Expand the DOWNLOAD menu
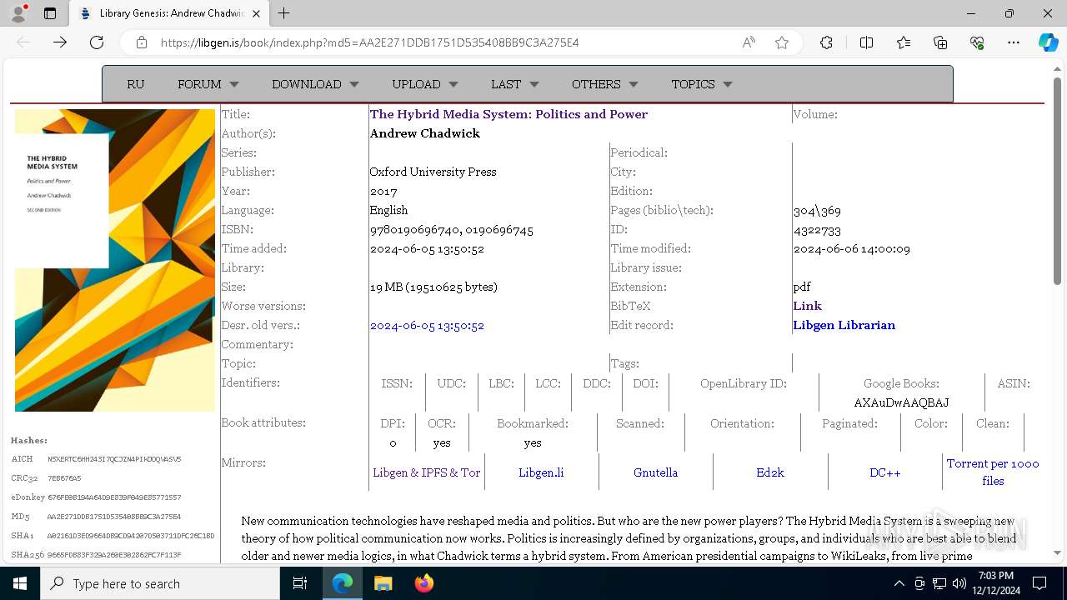Screen dimensions: 1067x600 click(x=315, y=84)
